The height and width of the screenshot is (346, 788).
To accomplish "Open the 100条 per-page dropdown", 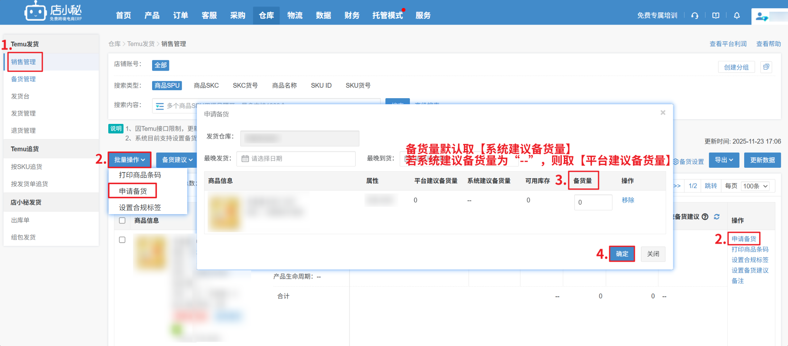I will 755,186.
